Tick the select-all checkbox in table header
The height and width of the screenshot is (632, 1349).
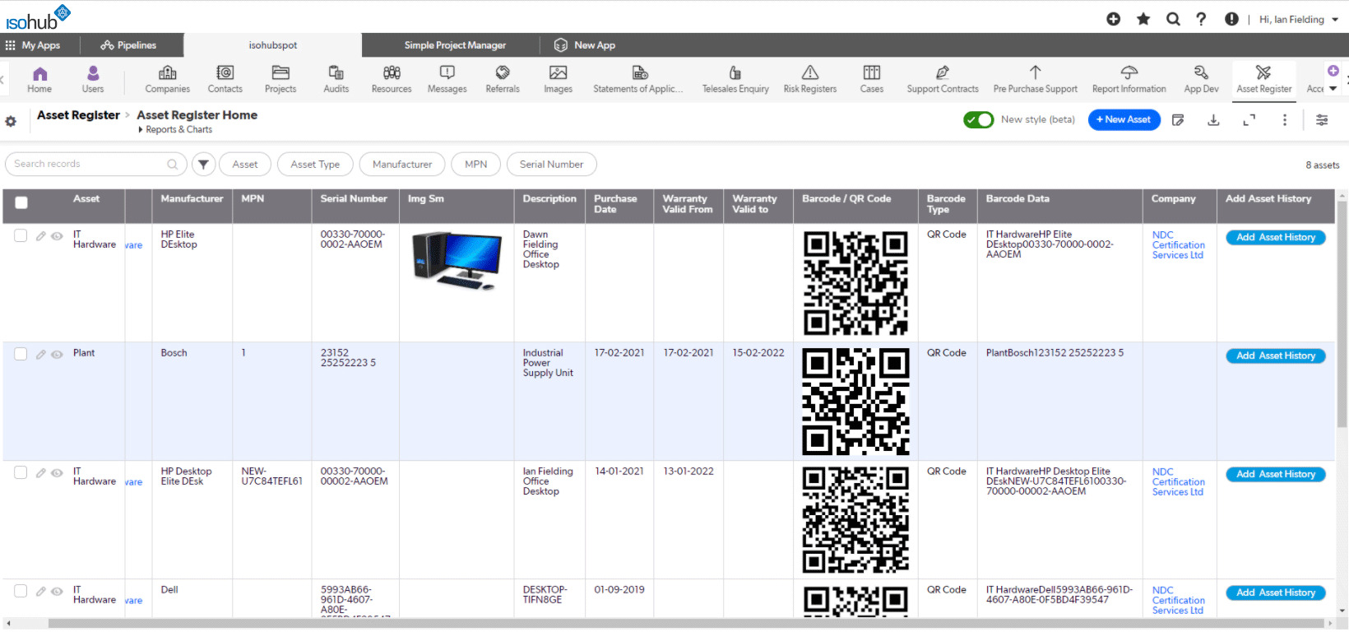coord(21,202)
